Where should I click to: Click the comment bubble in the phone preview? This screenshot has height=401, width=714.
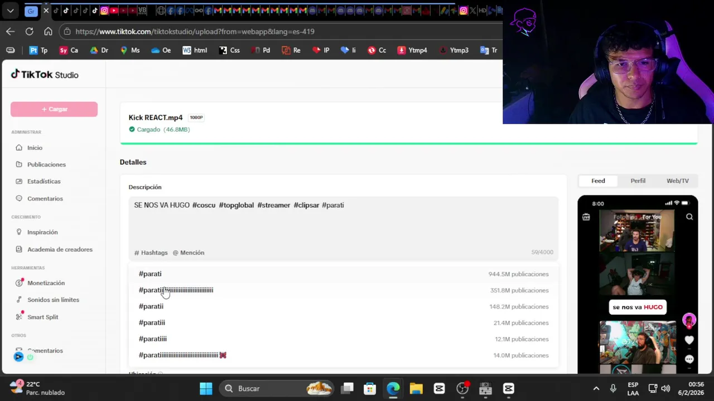(689, 359)
